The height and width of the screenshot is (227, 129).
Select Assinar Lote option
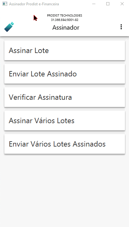pos(64,51)
